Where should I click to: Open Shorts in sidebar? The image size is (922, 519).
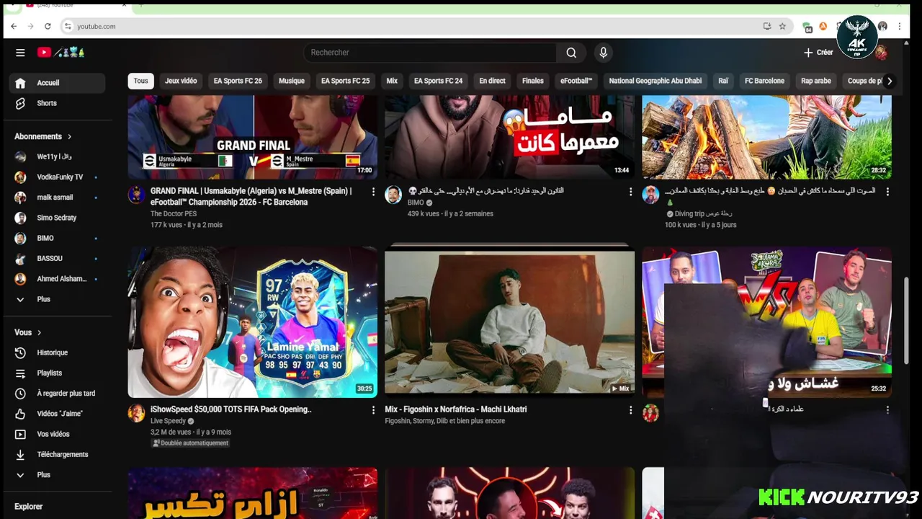pyautogui.click(x=58, y=103)
